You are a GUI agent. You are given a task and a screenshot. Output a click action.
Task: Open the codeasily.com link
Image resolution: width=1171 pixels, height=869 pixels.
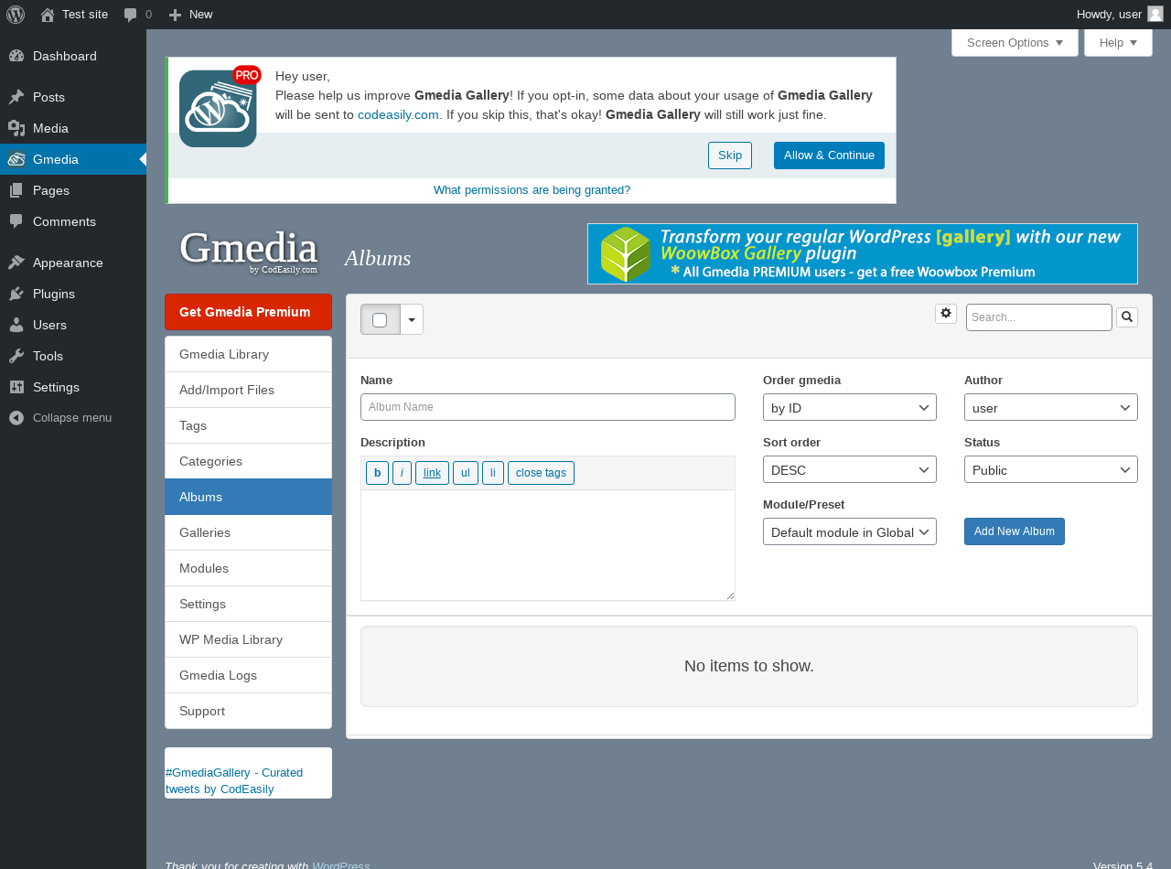pos(398,114)
